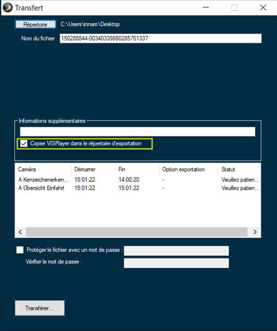Click the Vérifier le mot de passe field

tap(176, 263)
